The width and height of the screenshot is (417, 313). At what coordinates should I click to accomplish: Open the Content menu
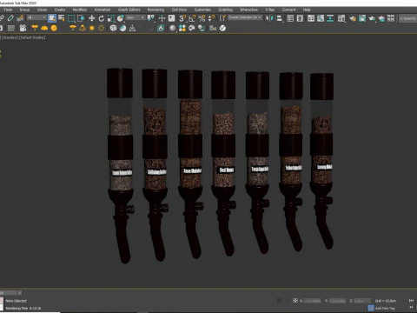tap(289, 10)
